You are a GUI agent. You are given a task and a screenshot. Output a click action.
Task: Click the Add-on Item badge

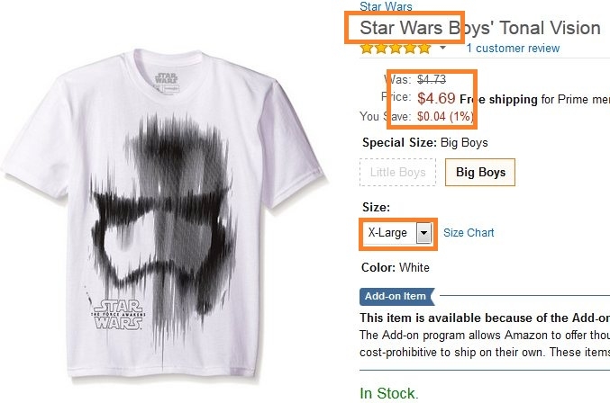point(396,296)
